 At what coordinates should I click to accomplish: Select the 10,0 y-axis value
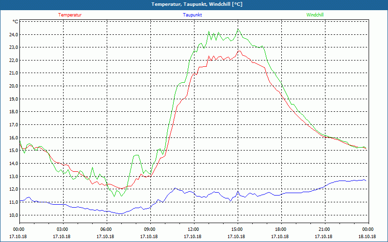(14, 215)
